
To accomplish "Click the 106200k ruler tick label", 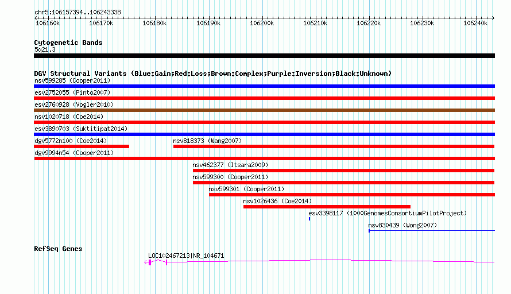I will (262, 23).
